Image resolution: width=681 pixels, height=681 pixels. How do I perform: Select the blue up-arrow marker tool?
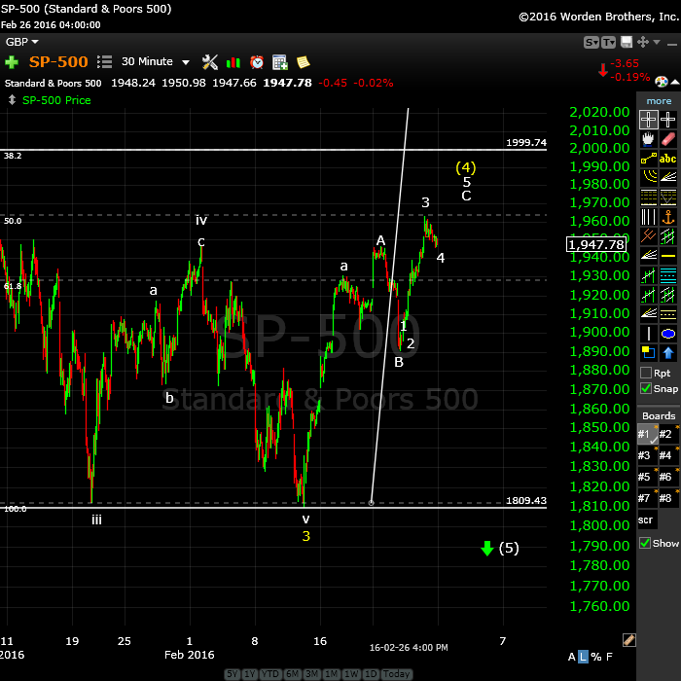[x=667, y=352]
